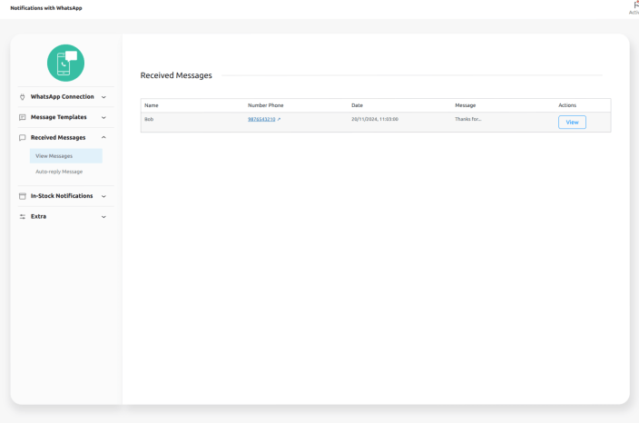This screenshot has width=639, height=423.
Task: Click the Date column header
Action: tap(357, 105)
